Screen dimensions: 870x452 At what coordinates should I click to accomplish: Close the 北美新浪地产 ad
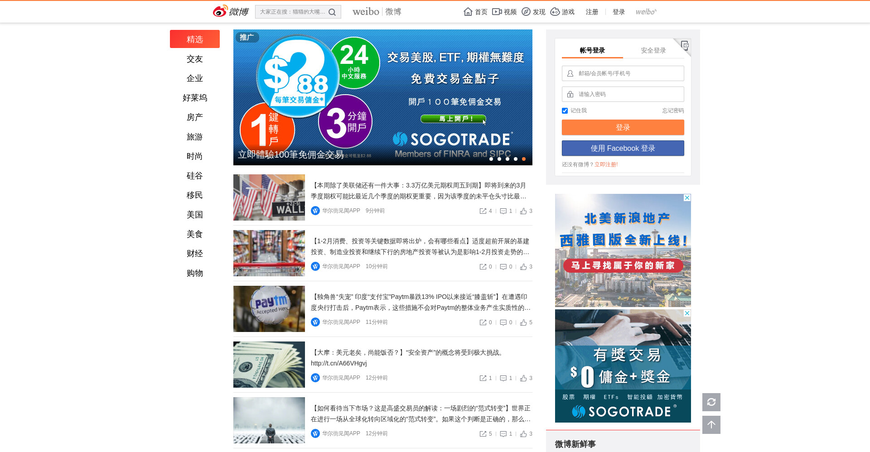[x=687, y=197]
